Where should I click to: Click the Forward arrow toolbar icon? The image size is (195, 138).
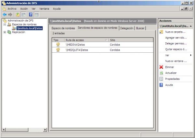point(10,15)
